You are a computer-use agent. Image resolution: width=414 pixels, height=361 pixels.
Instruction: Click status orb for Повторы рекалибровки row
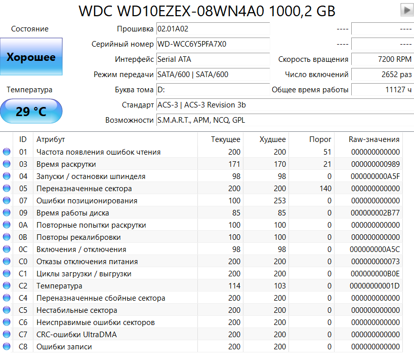[7, 237]
